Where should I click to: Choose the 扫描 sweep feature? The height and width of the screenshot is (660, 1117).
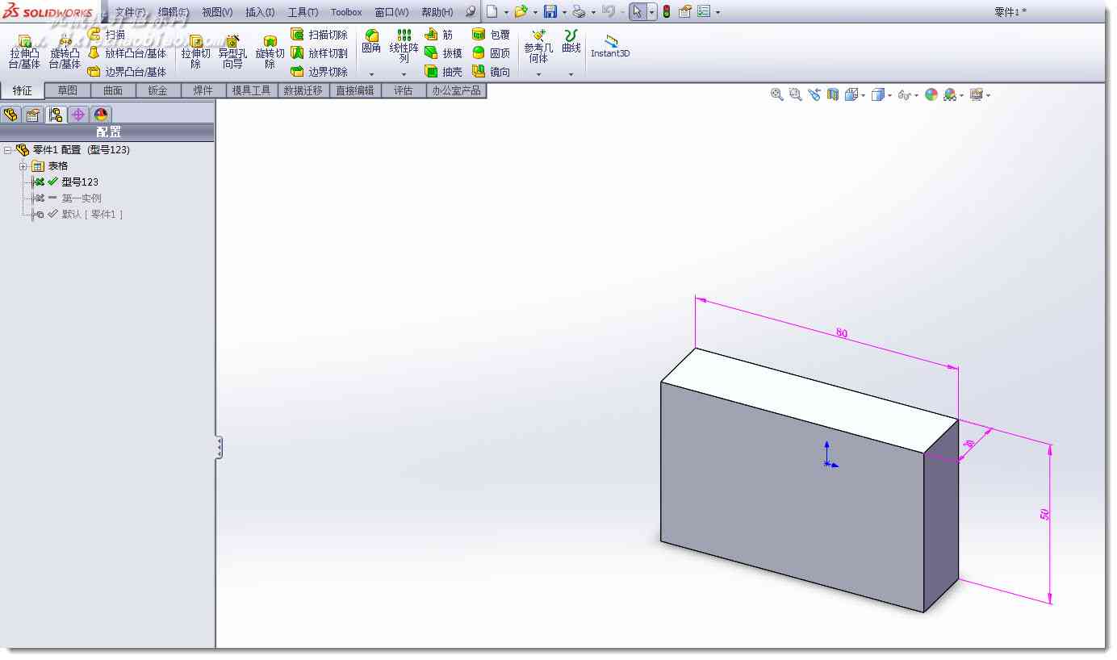coord(107,35)
